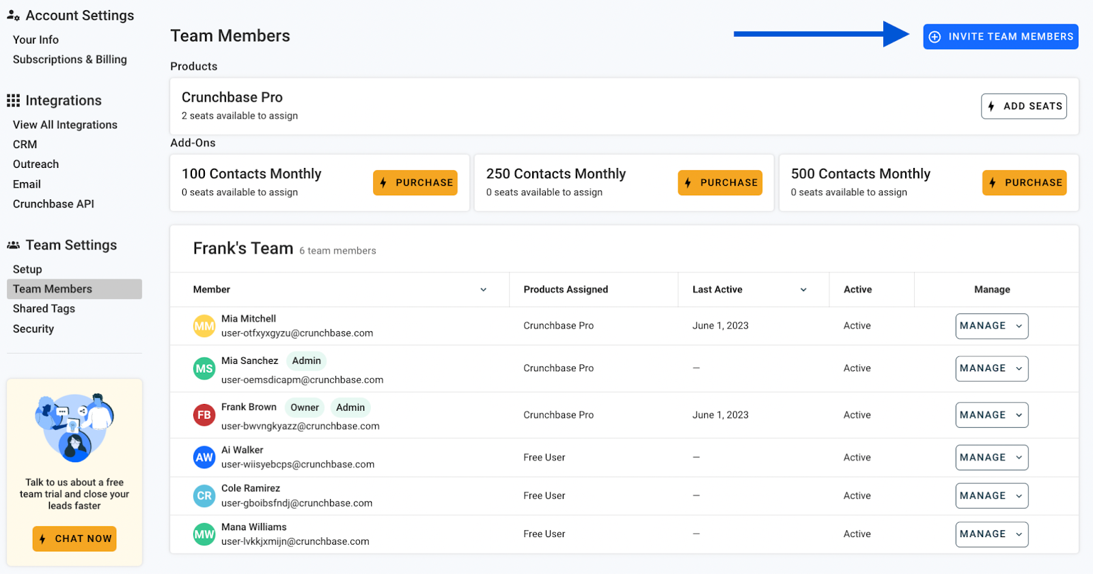This screenshot has height=574, width=1093.
Task: Open Subscriptions & Billing in sidebar
Action: pos(70,59)
